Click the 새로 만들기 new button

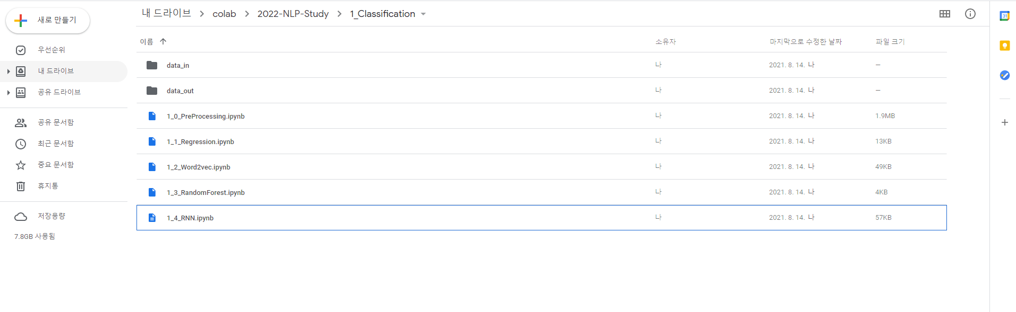pyautogui.click(x=48, y=20)
